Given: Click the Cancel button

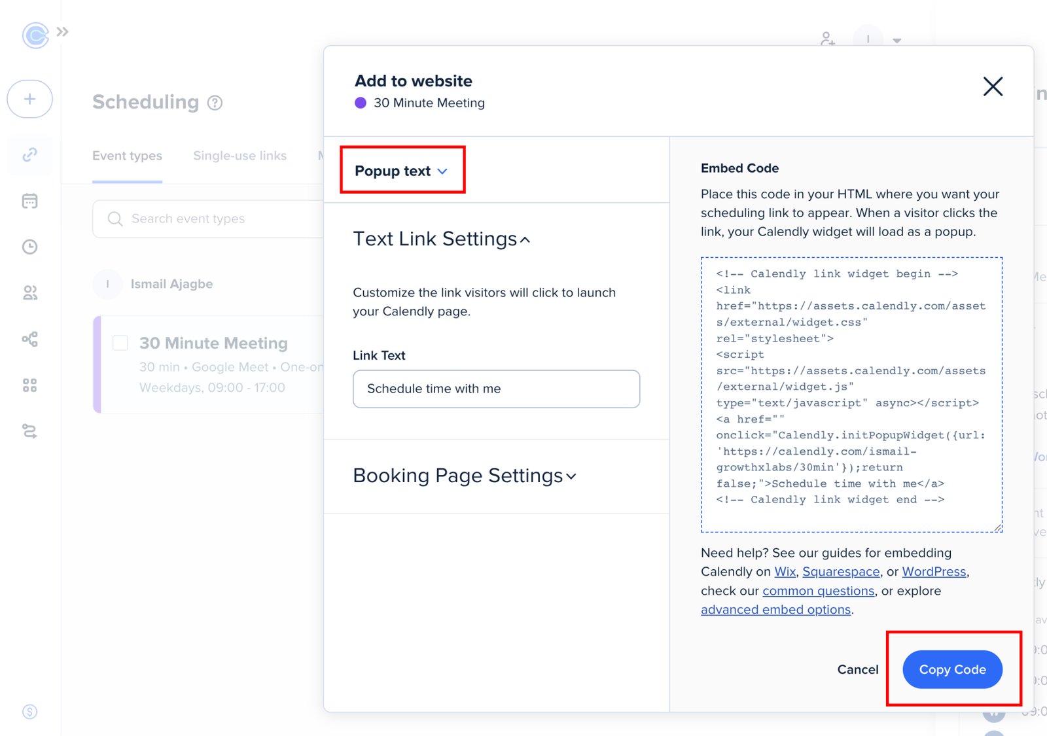Looking at the screenshot, I should 857,669.
